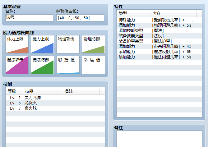Image resolution: width=208 pixels, height=147 pixels.
Task: Click the 经验值曲线 value [40, 0, 50, 50]
Action: coord(74,18)
